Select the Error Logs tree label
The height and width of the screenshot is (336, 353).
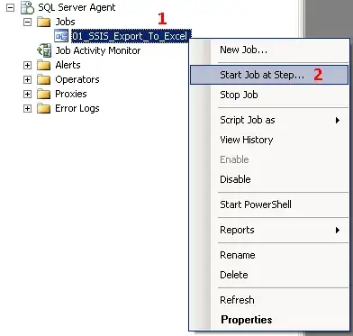77,108
